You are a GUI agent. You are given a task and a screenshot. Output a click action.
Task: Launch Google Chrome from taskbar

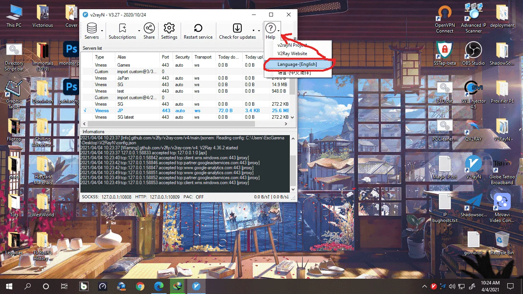pyautogui.click(x=140, y=286)
